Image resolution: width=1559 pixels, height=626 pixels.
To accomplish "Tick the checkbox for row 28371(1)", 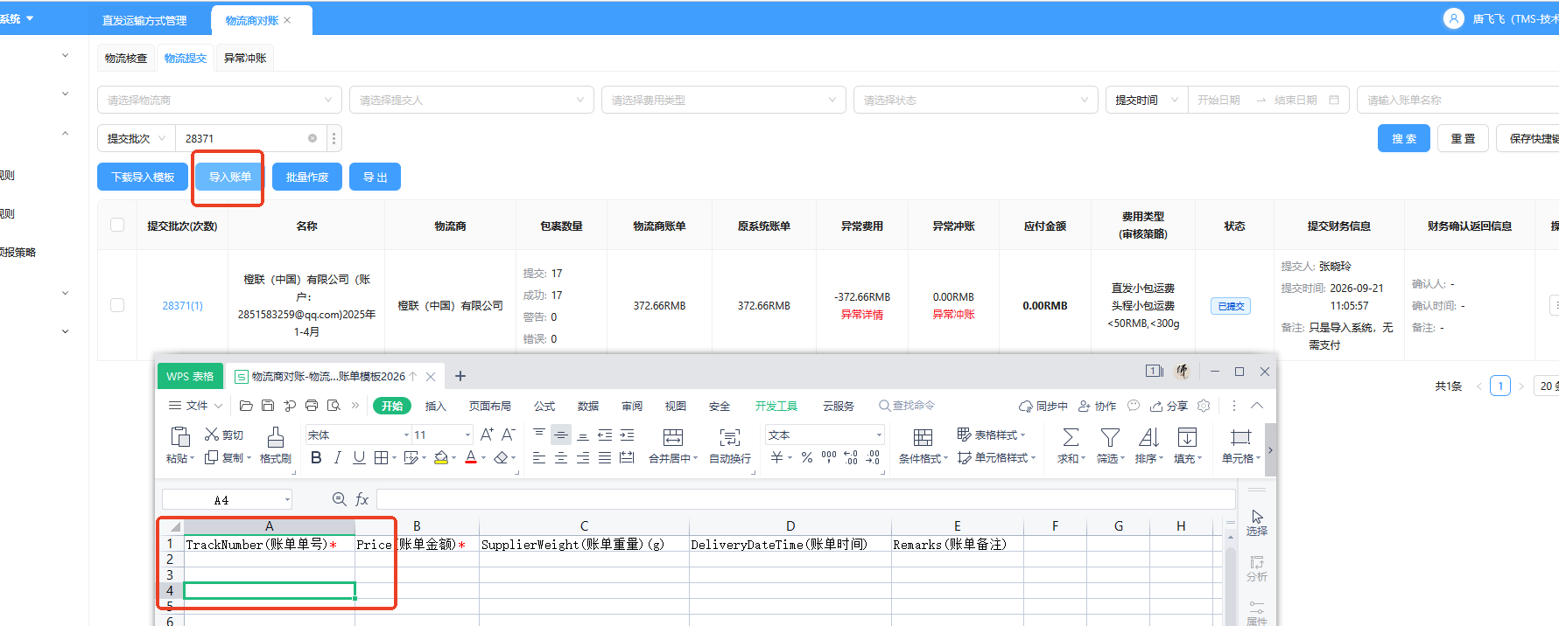I will [117, 305].
